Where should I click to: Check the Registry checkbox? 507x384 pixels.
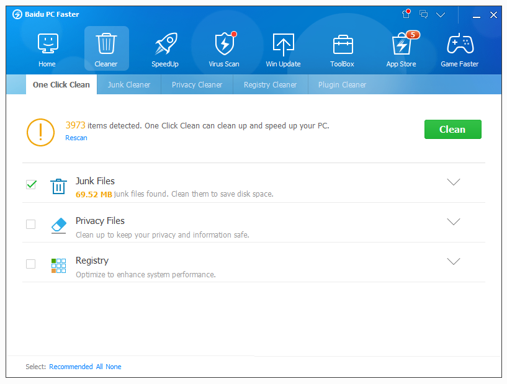pyautogui.click(x=30, y=264)
